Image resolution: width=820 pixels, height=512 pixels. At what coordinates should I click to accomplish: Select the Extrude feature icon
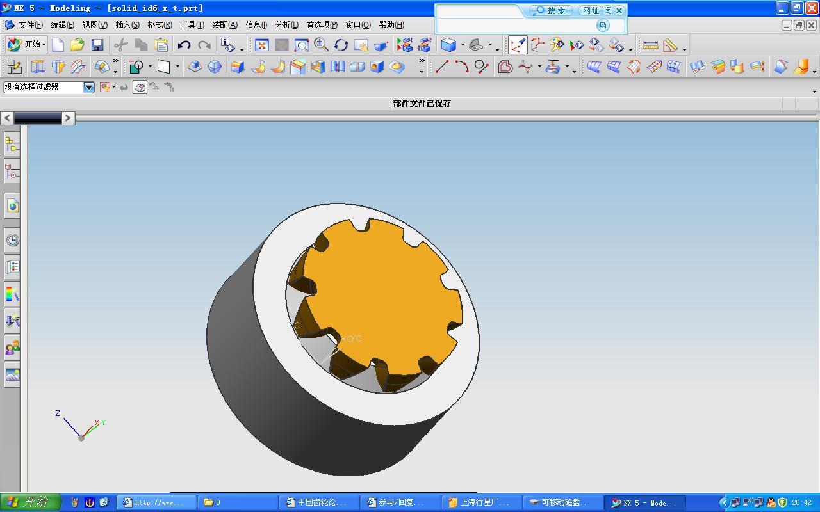point(38,67)
